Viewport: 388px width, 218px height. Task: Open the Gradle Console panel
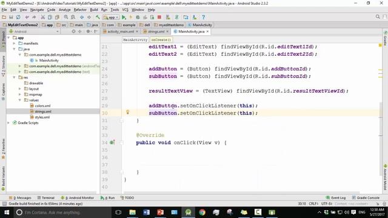(x=366, y=198)
